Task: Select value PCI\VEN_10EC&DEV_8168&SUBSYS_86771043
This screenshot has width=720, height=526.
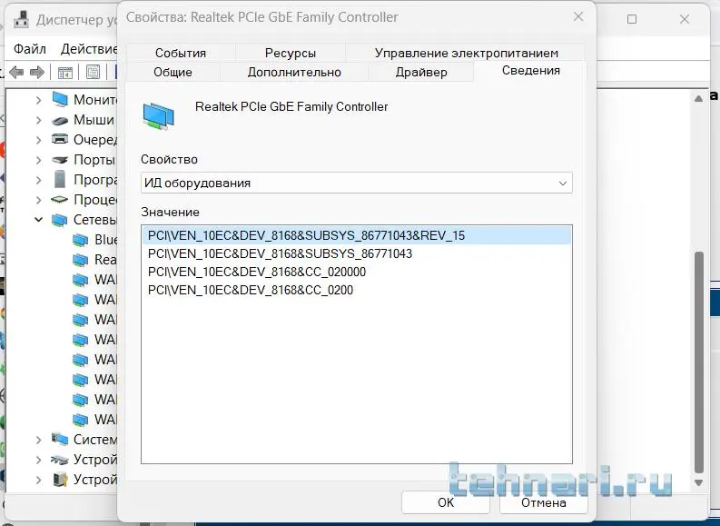Action: (x=281, y=253)
